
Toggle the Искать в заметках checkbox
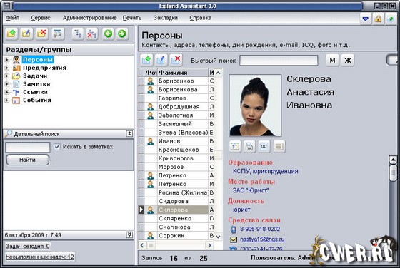pos(57,147)
